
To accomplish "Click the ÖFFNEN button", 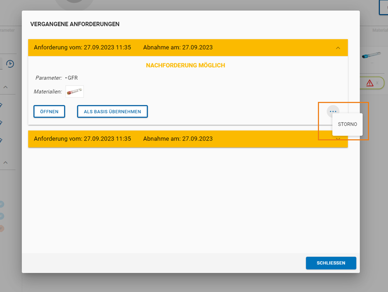I will pyautogui.click(x=49, y=111).
